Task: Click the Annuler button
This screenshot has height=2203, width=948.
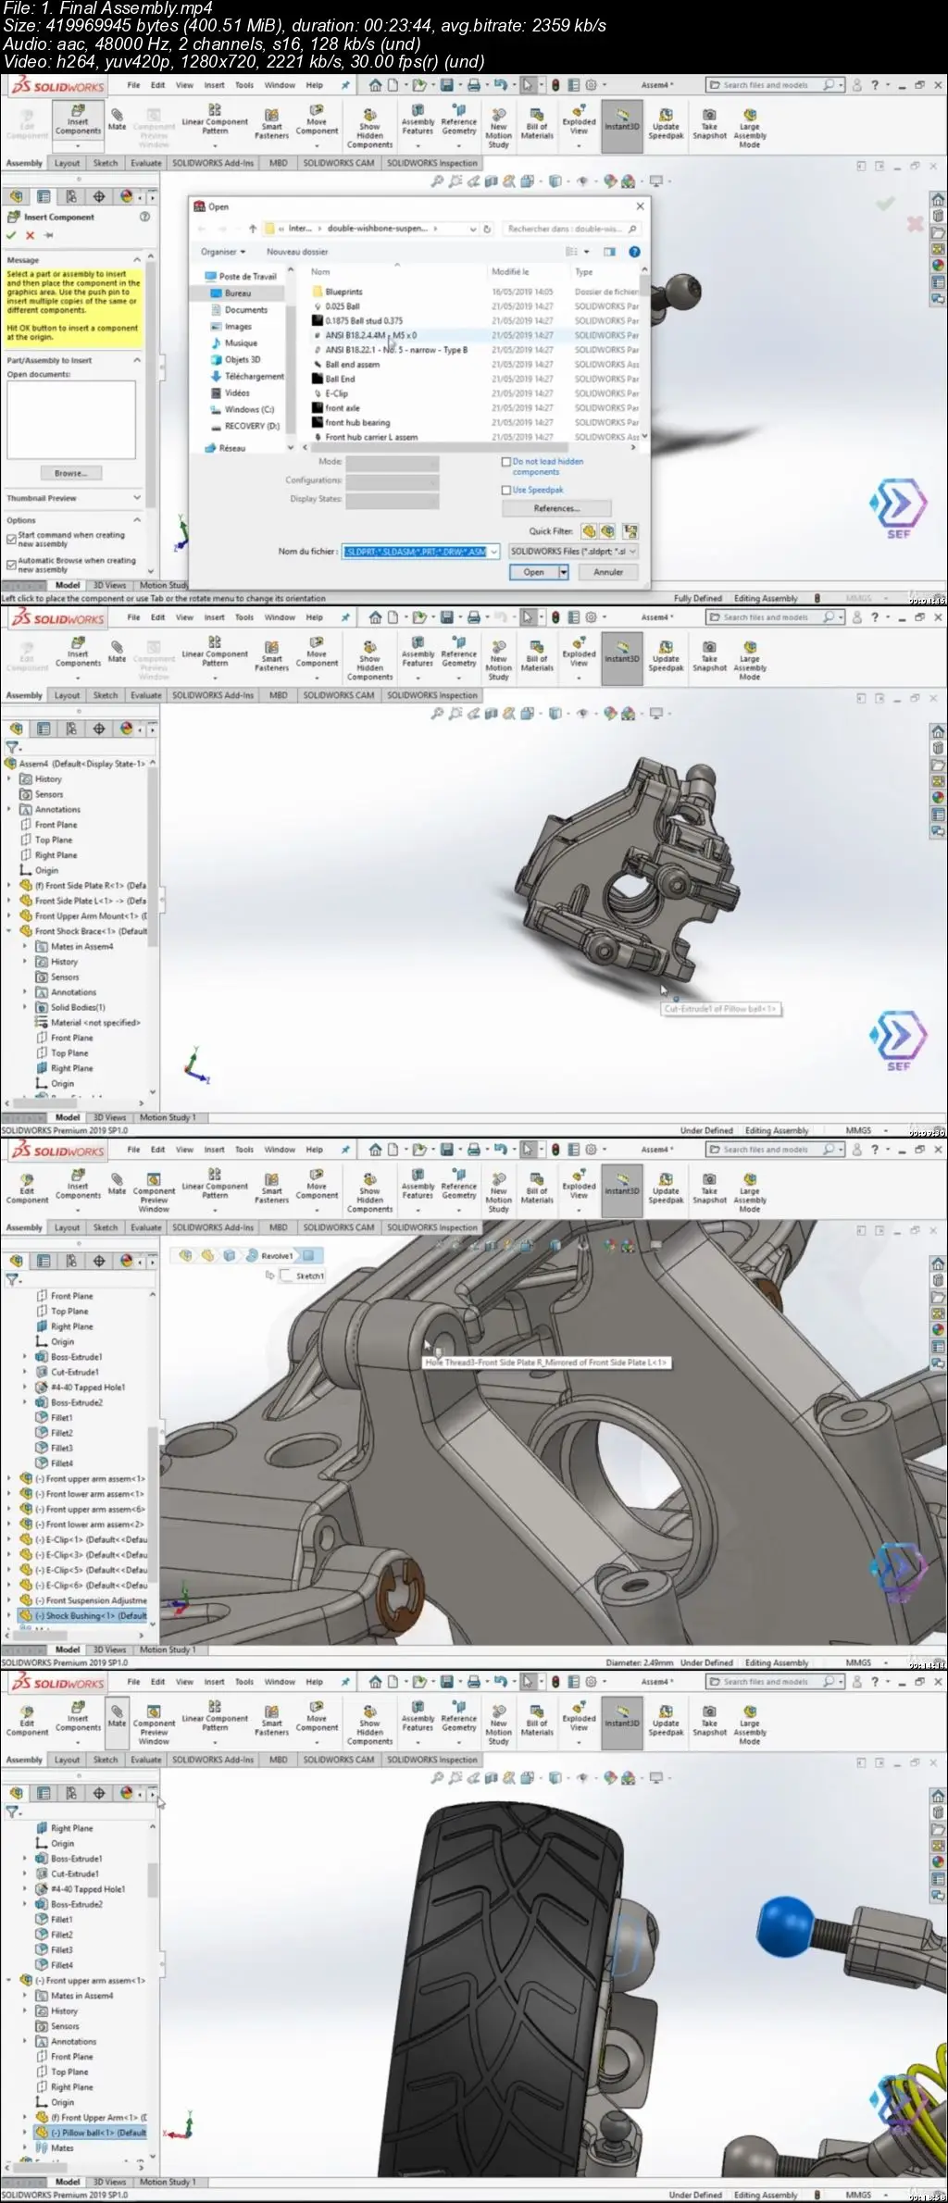Action: click(608, 572)
